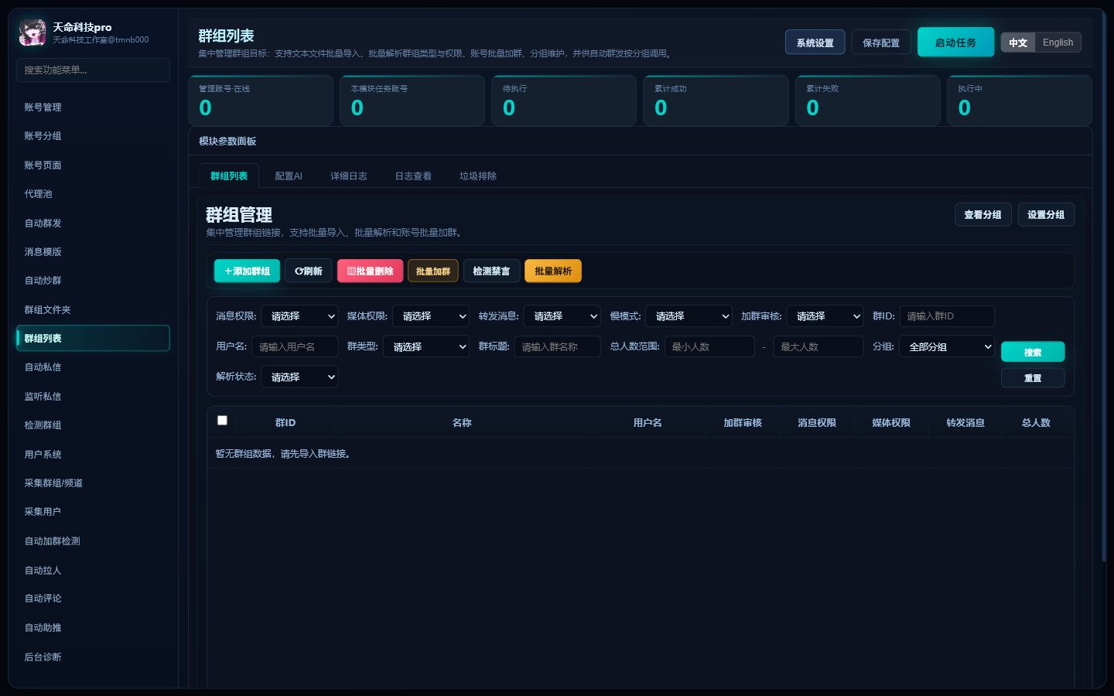Open 检测群组 in sidebar
The width and height of the screenshot is (1114, 696).
click(x=93, y=425)
